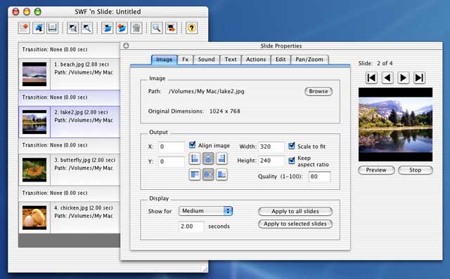Click Apply to selected slides
This screenshot has height=279, width=450.
[295, 224]
